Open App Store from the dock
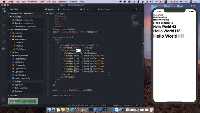200x113 pixels. (x=72, y=110)
